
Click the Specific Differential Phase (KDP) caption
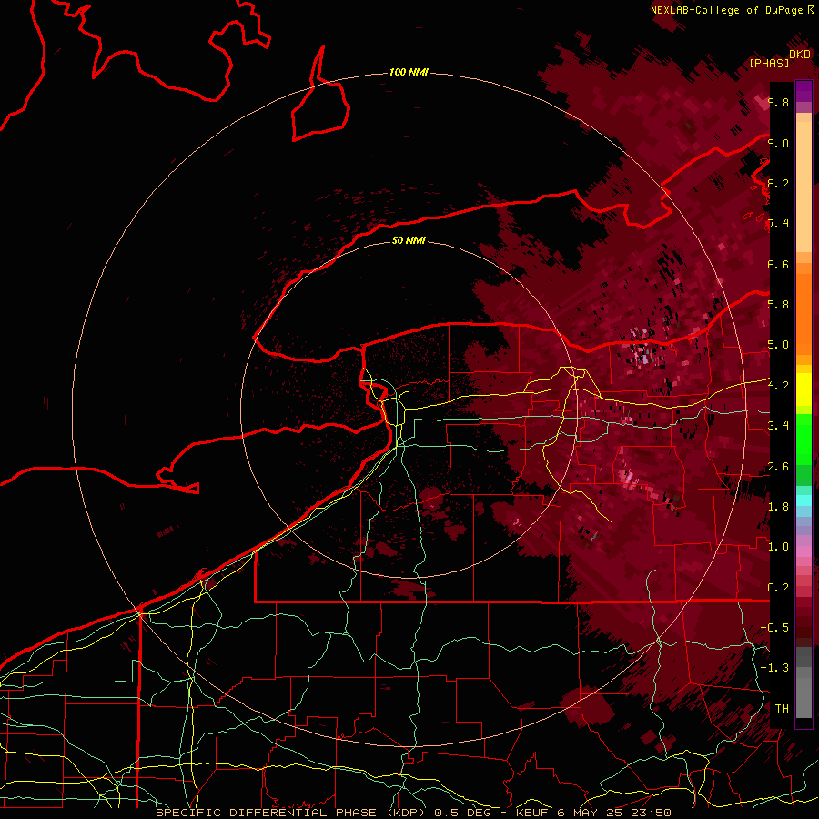[292, 813]
